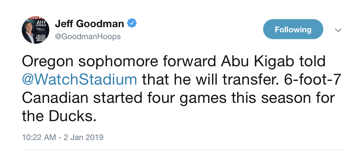Open the @WatchStadium mention link
The image size is (364, 152).
79,80
